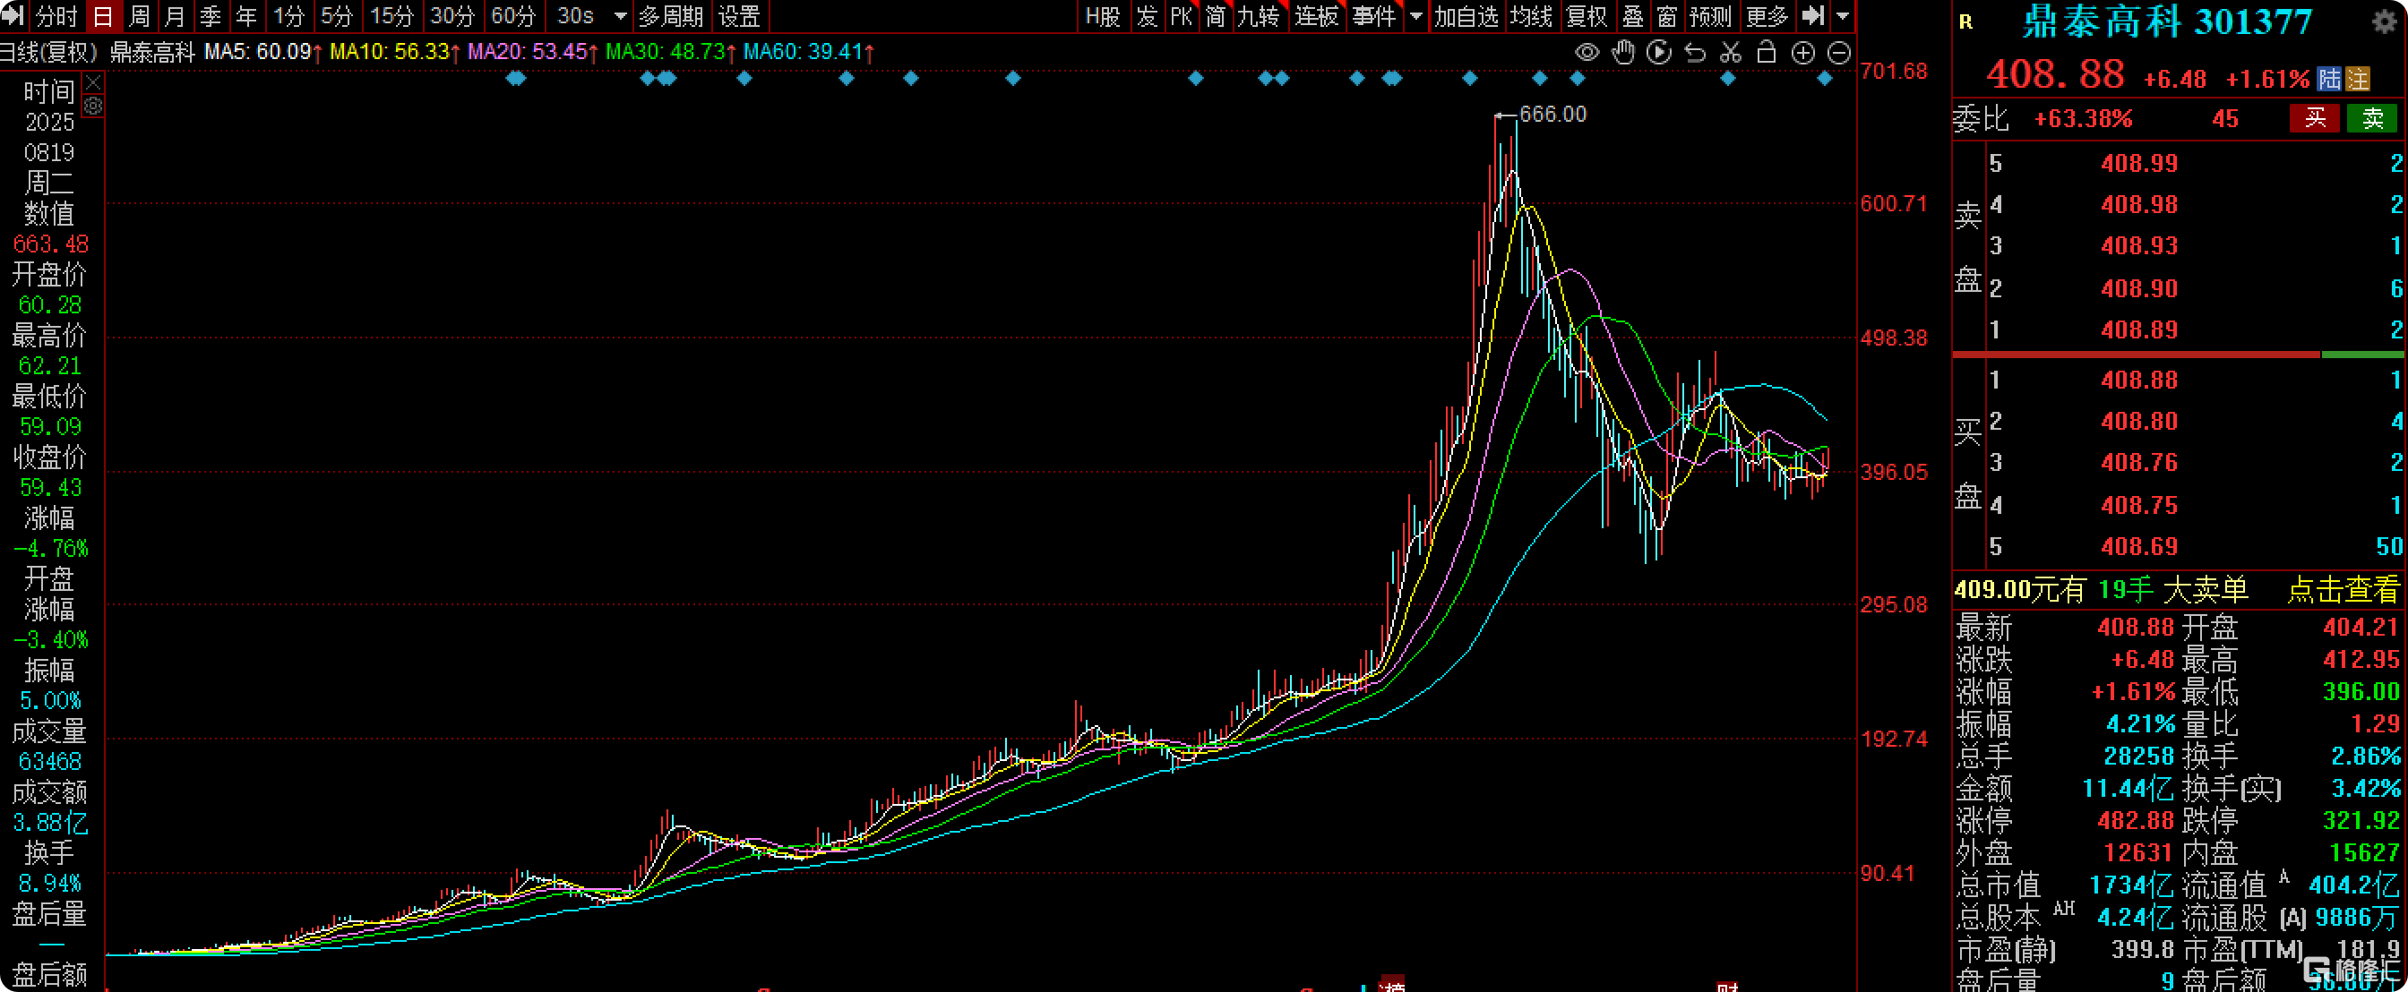Click the 陆 badge next to price
Image resolution: width=2408 pixels, height=992 pixels.
pos(2329,79)
